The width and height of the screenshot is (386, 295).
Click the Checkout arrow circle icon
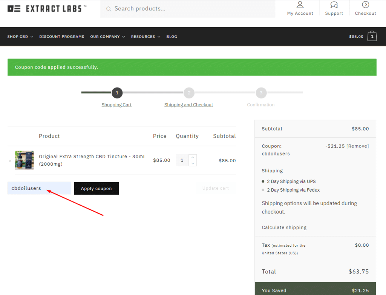(365, 5)
